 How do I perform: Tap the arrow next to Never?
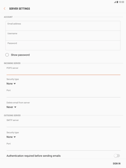(15, 107)
